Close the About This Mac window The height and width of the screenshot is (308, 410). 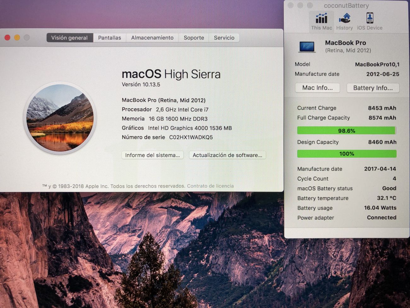point(8,38)
